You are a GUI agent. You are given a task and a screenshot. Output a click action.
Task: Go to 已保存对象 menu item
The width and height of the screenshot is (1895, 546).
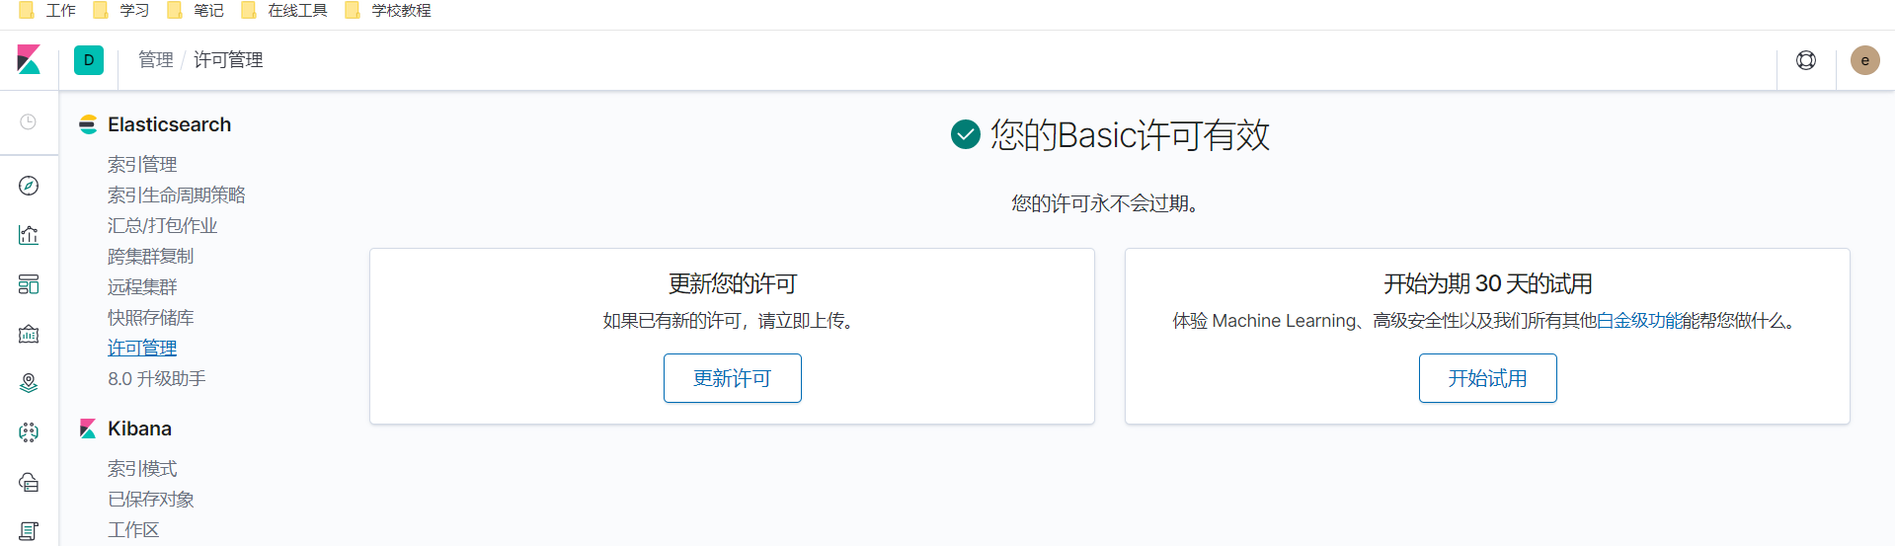(x=151, y=499)
